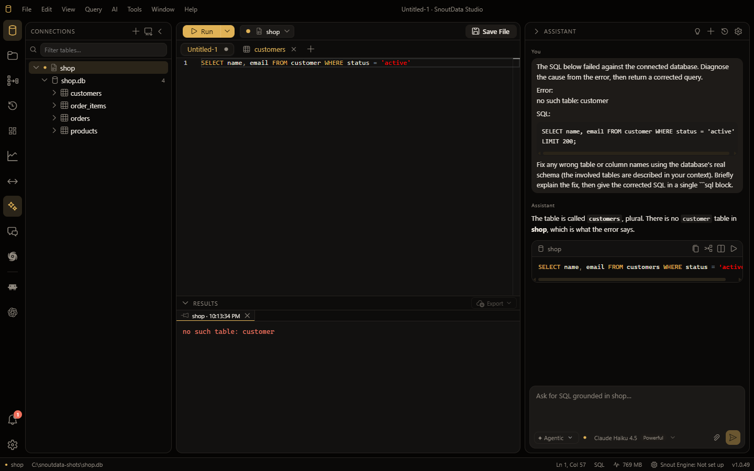Viewport: 754px width, 471px height.
Task: Switch to the customers tab
Action: (x=270, y=49)
